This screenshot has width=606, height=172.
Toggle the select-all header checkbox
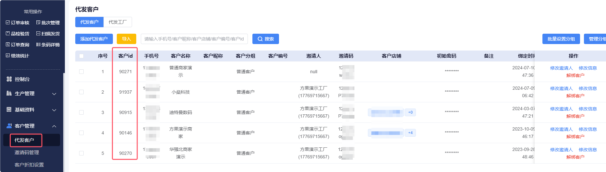(x=81, y=56)
